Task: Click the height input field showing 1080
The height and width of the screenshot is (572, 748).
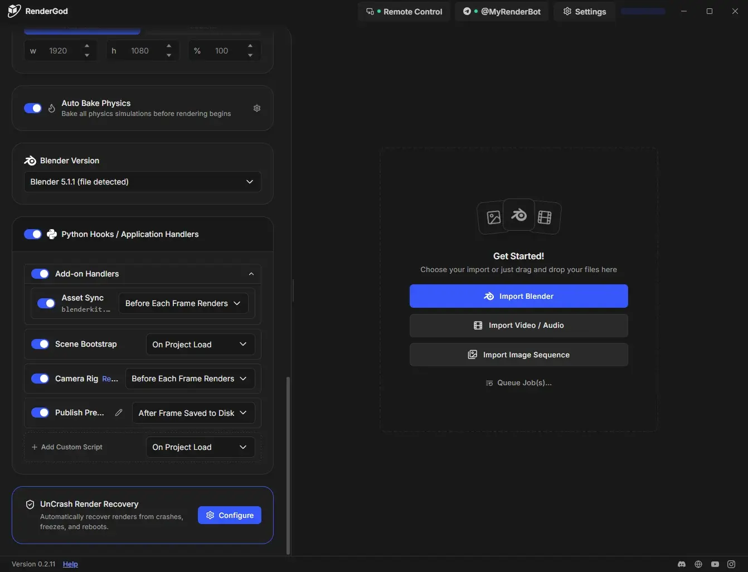Action: [x=143, y=51]
